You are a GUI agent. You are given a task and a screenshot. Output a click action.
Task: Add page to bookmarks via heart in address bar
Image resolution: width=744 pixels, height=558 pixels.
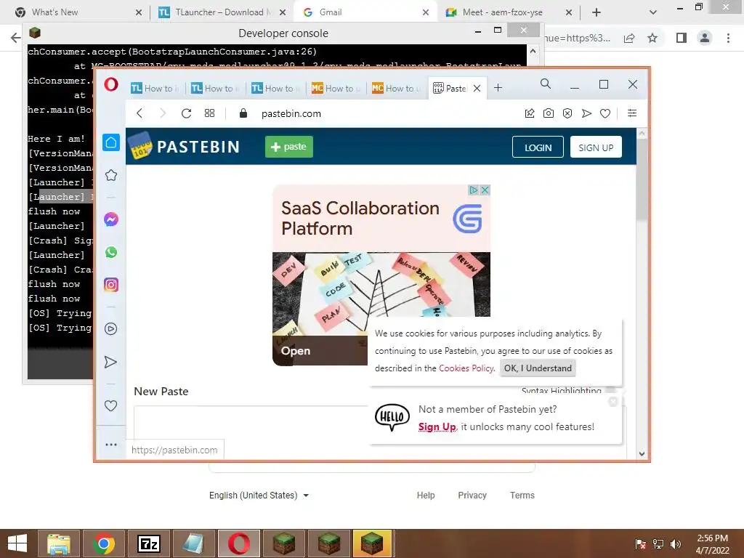[605, 113]
